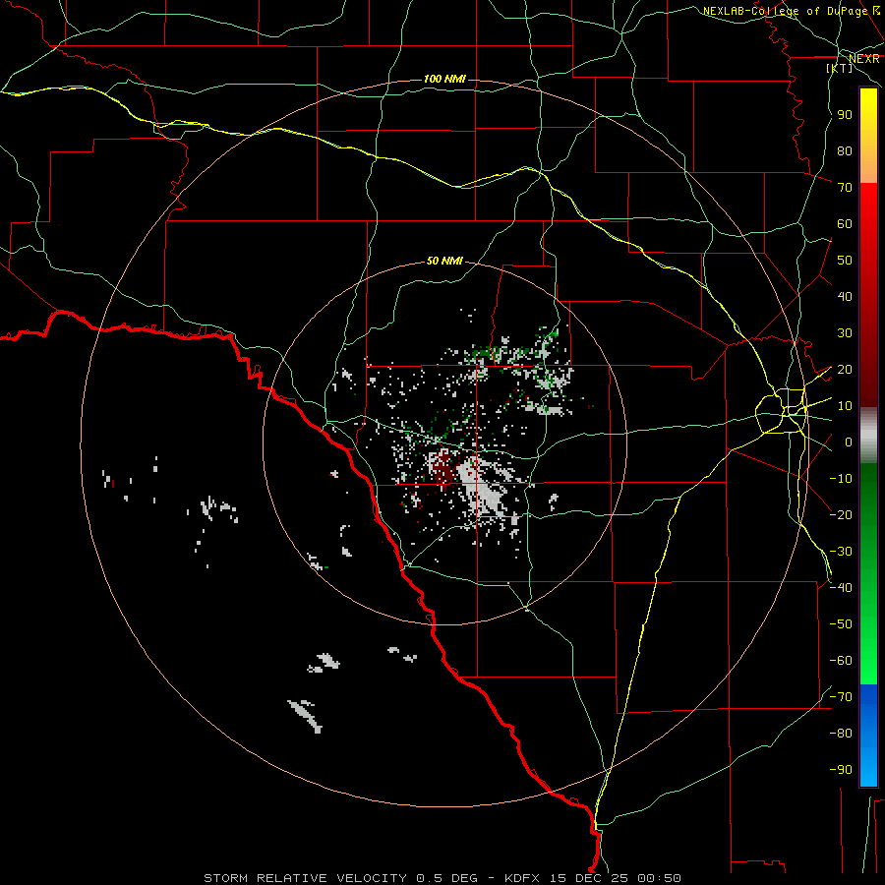Click the -70 value on the velocity scale
Viewport: 885px width, 885px height.
[841, 697]
